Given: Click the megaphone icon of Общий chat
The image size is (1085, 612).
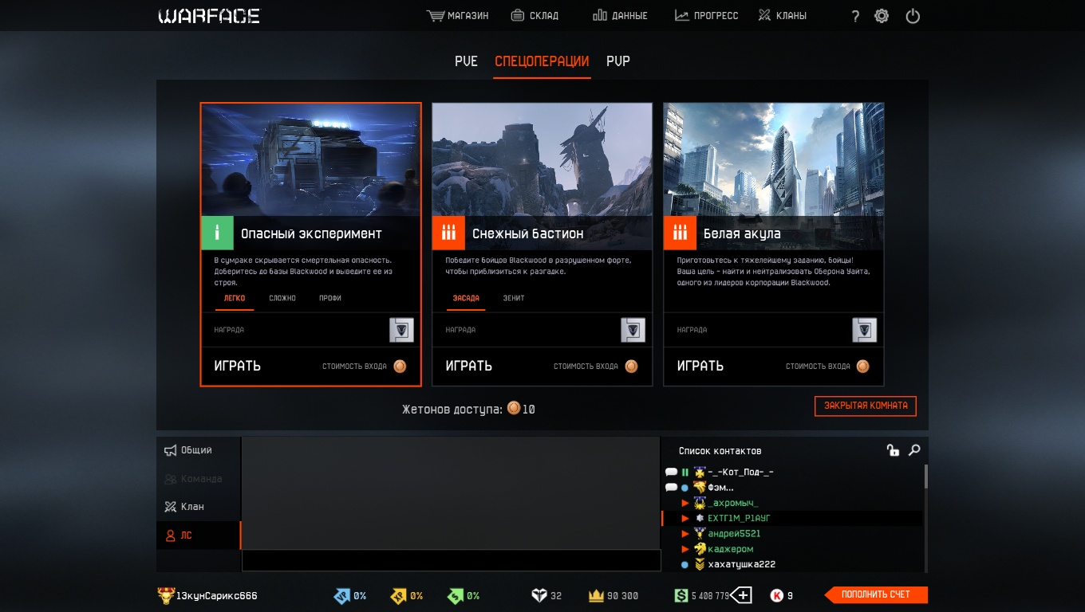Looking at the screenshot, I should 170,451.
